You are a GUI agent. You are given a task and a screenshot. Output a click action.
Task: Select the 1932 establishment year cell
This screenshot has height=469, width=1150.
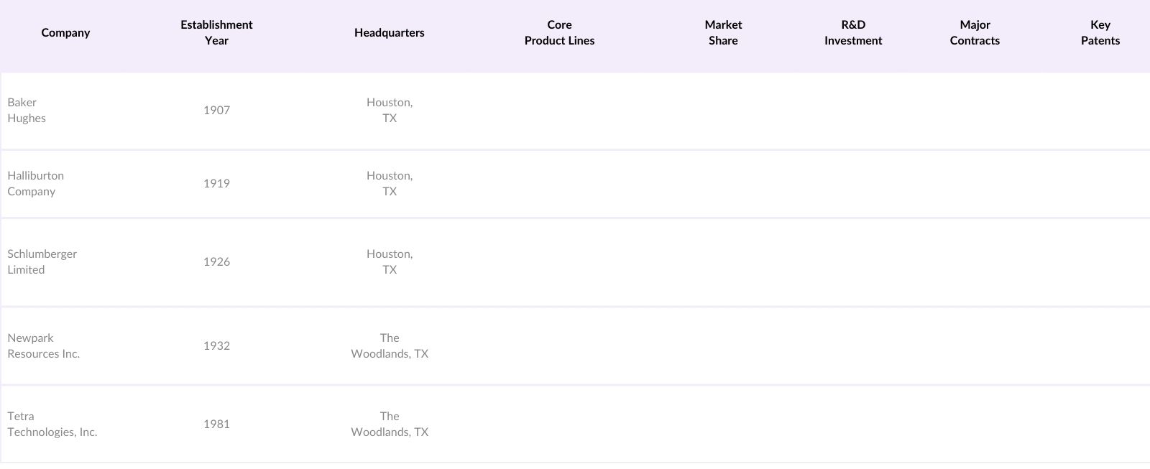pyautogui.click(x=216, y=346)
